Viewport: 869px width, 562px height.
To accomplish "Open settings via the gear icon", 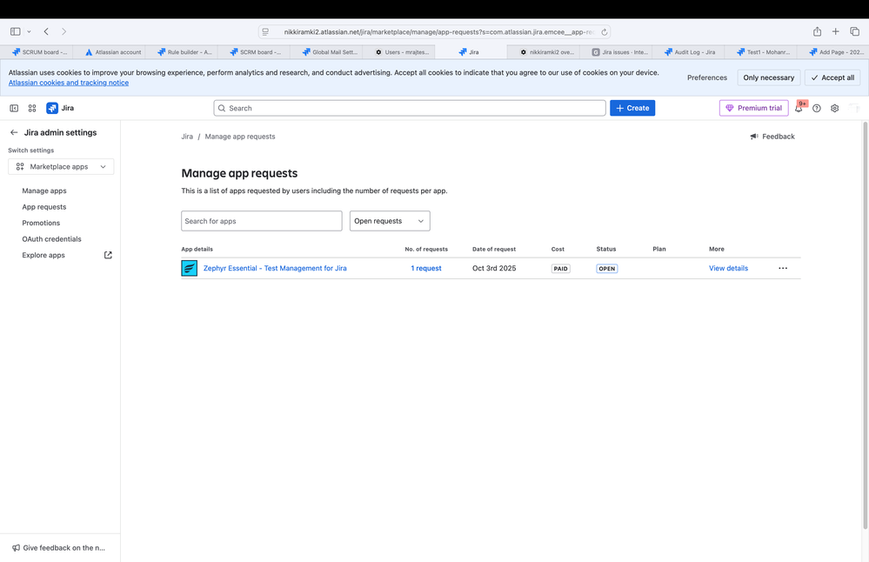I will click(x=834, y=108).
